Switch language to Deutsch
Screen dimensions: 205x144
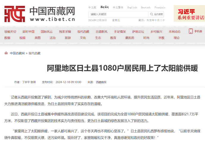tap(146, 7)
